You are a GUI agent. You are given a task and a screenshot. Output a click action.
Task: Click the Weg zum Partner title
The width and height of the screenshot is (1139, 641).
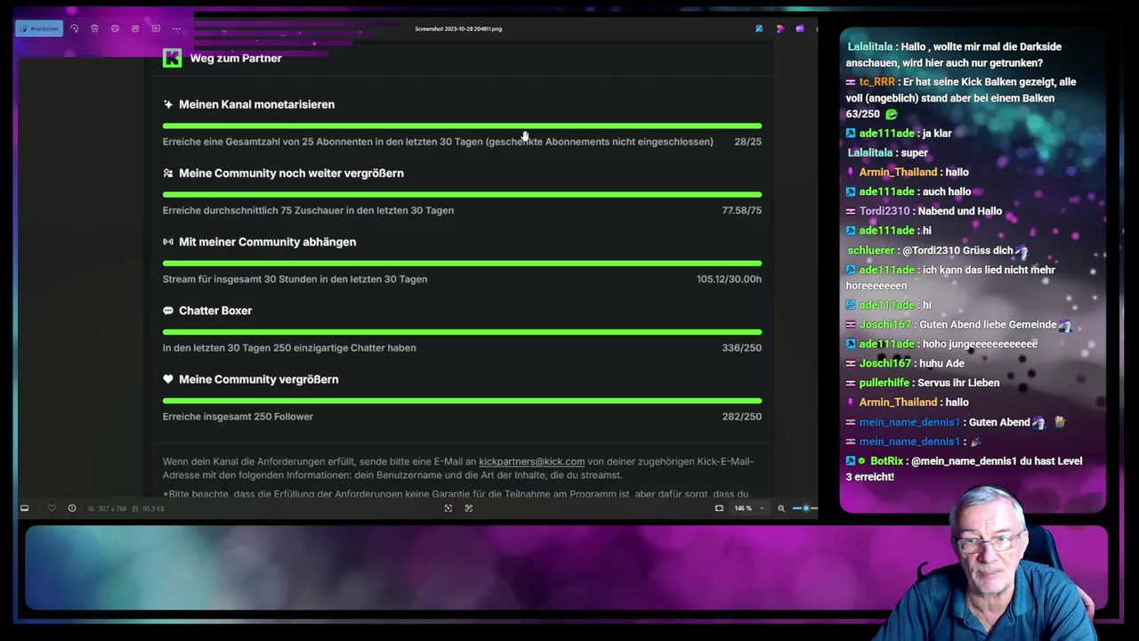point(236,58)
